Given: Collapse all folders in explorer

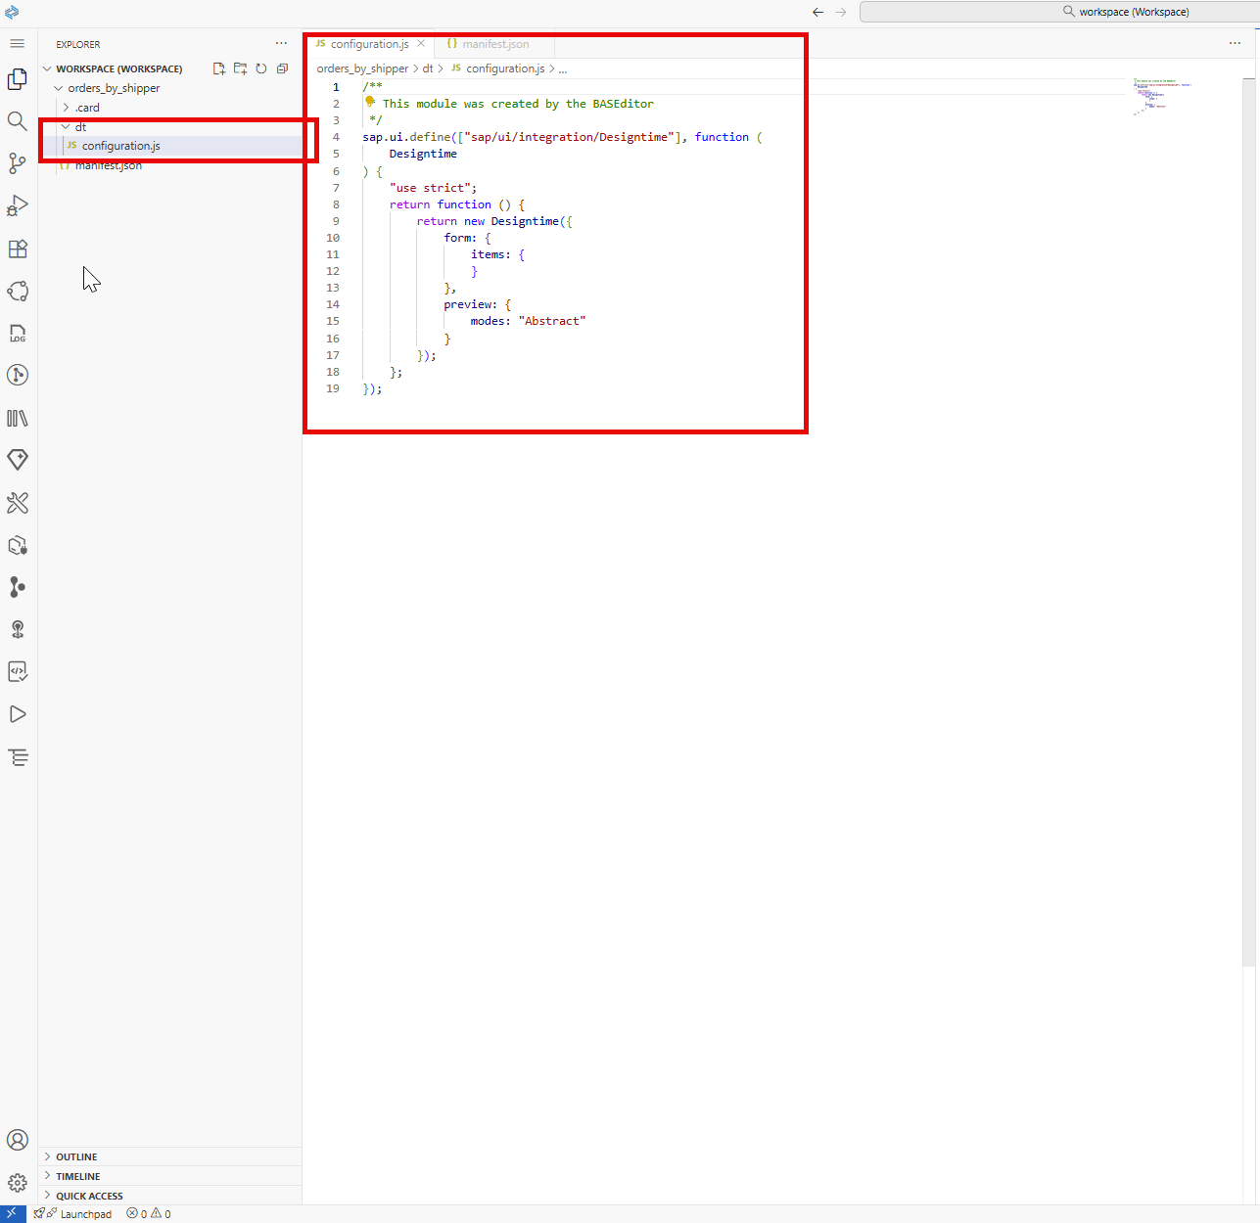Looking at the screenshot, I should click(x=282, y=68).
